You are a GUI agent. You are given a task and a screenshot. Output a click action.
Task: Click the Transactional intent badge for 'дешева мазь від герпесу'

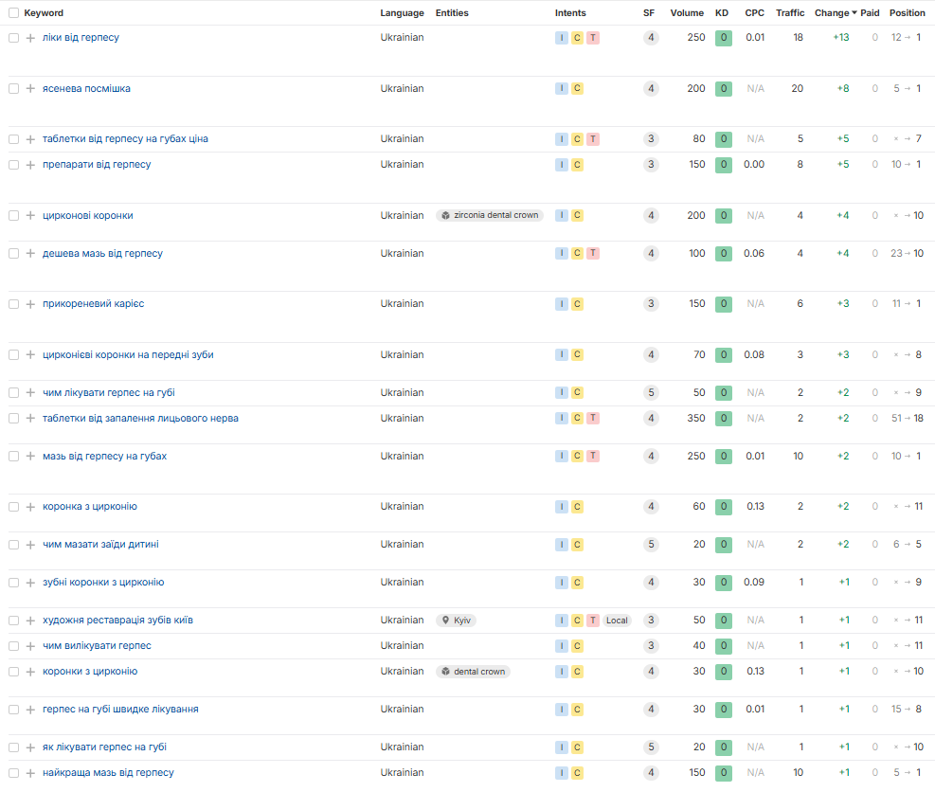tap(593, 254)
